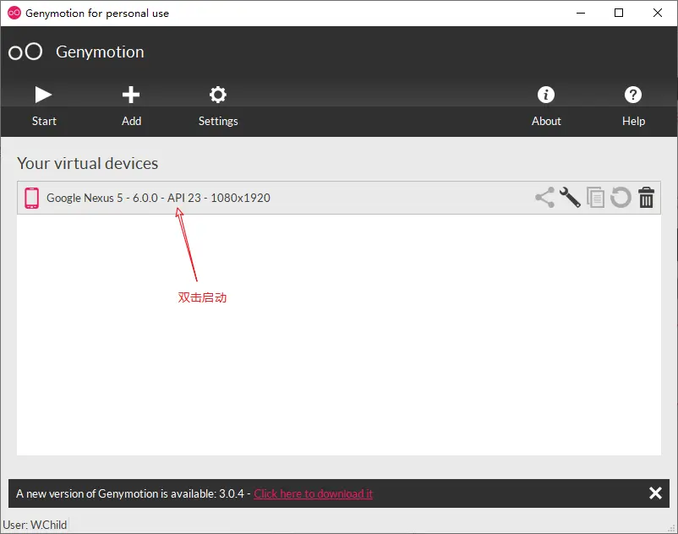Dismiss the new version notification bar

[655, 493]
